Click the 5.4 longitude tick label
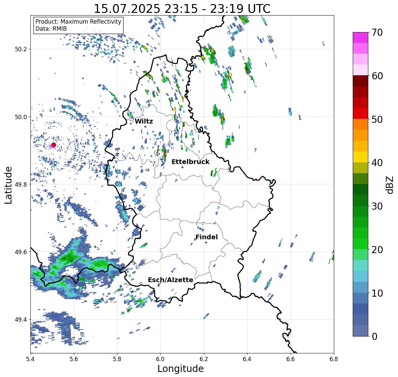The height and width of the screenshot is (377, 398). point(30,359)
